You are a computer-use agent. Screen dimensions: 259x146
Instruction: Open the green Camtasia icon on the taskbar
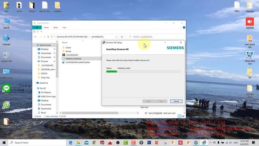[126, 142]
